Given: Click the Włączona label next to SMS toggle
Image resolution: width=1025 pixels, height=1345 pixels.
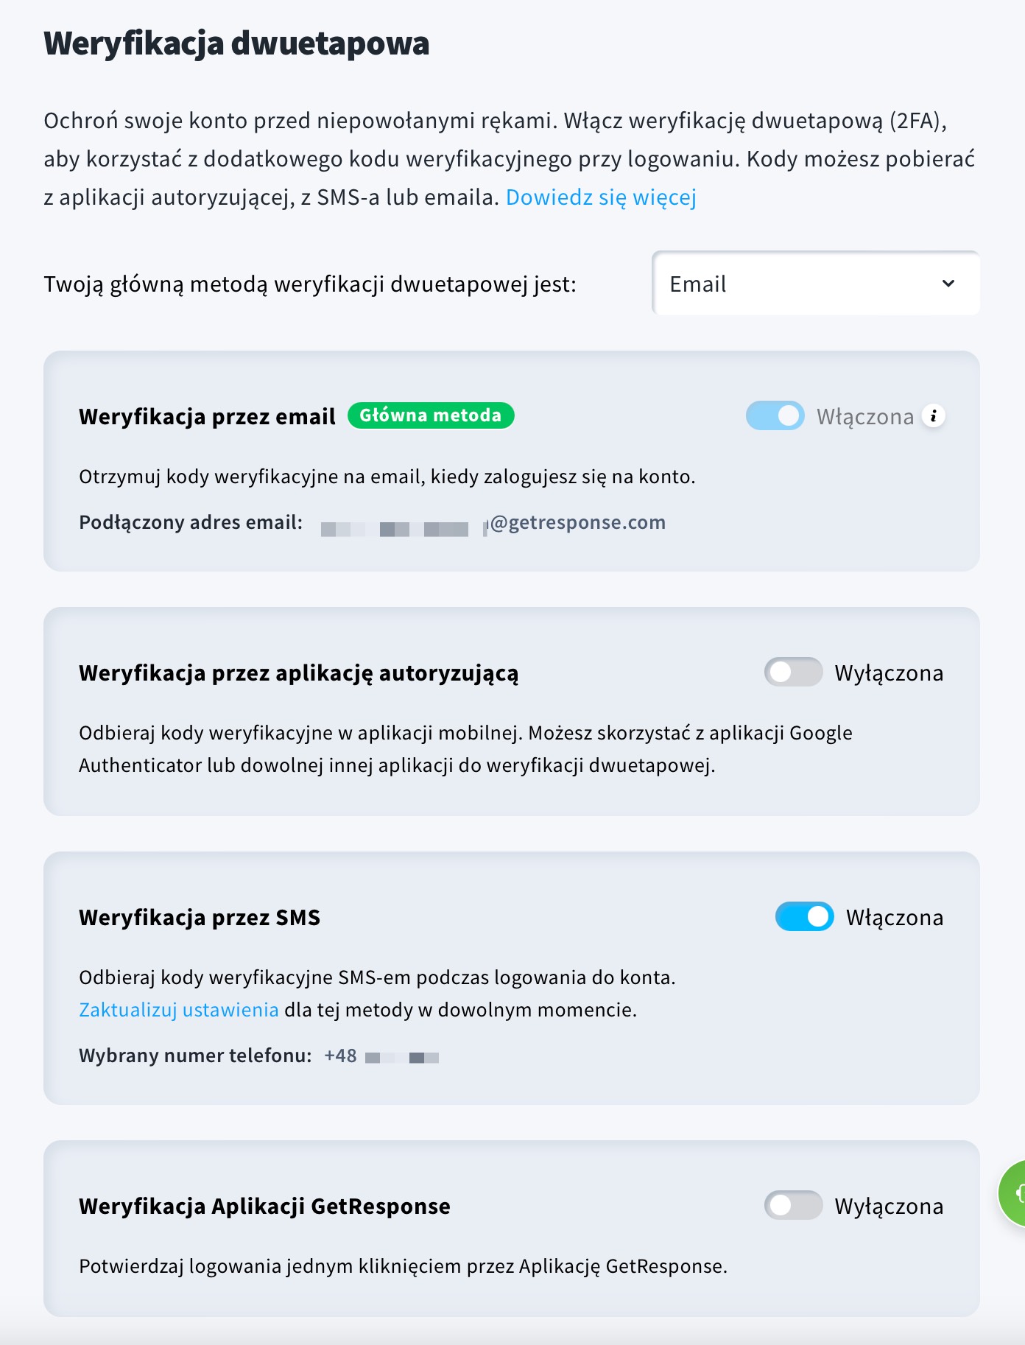Looking at the screenshot, I should pyautogui.click(x=895, y=917).
